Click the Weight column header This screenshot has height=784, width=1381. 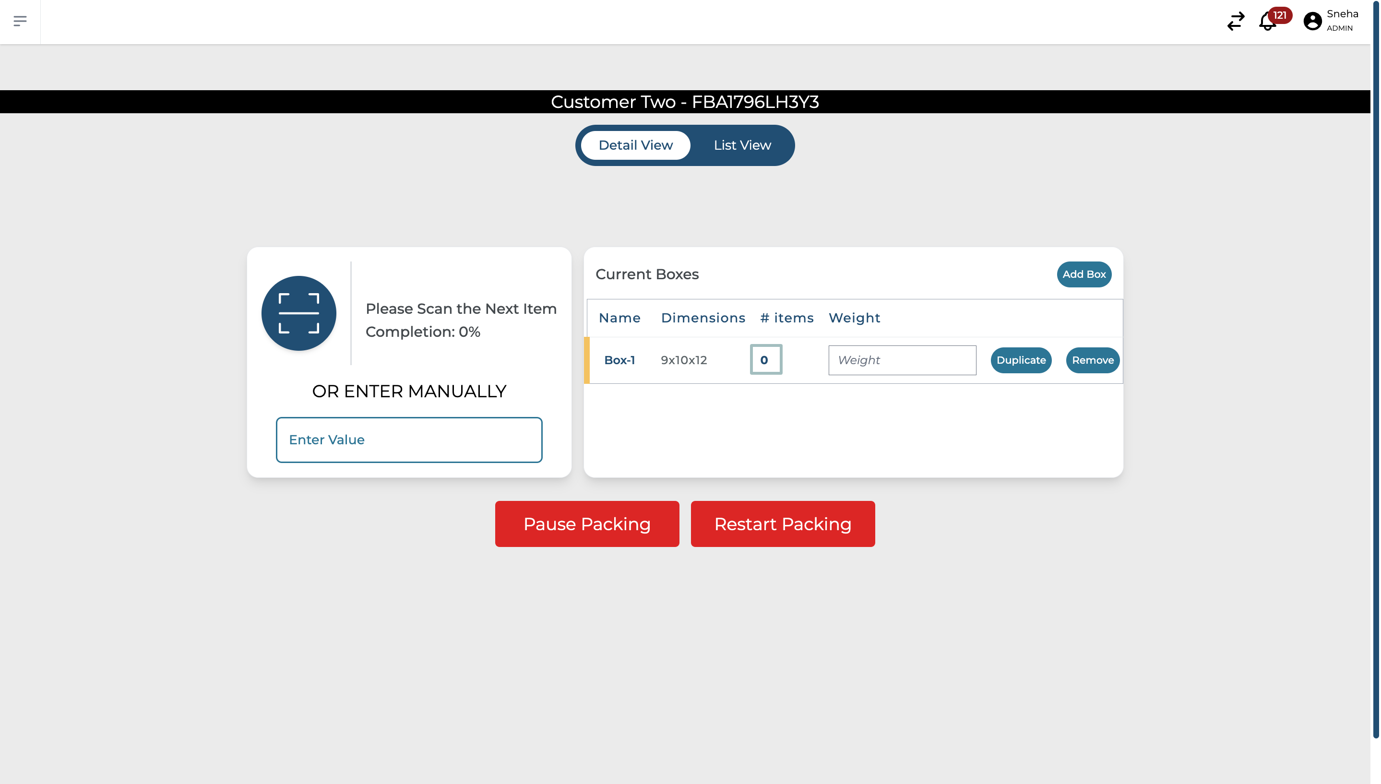[x=854, y=318]
